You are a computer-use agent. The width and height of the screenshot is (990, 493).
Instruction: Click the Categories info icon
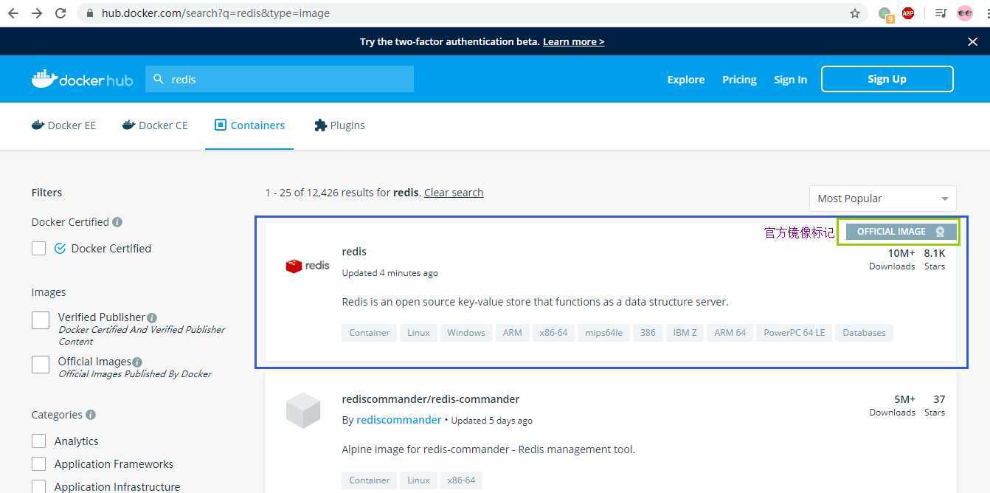click(x=91, y=415)
